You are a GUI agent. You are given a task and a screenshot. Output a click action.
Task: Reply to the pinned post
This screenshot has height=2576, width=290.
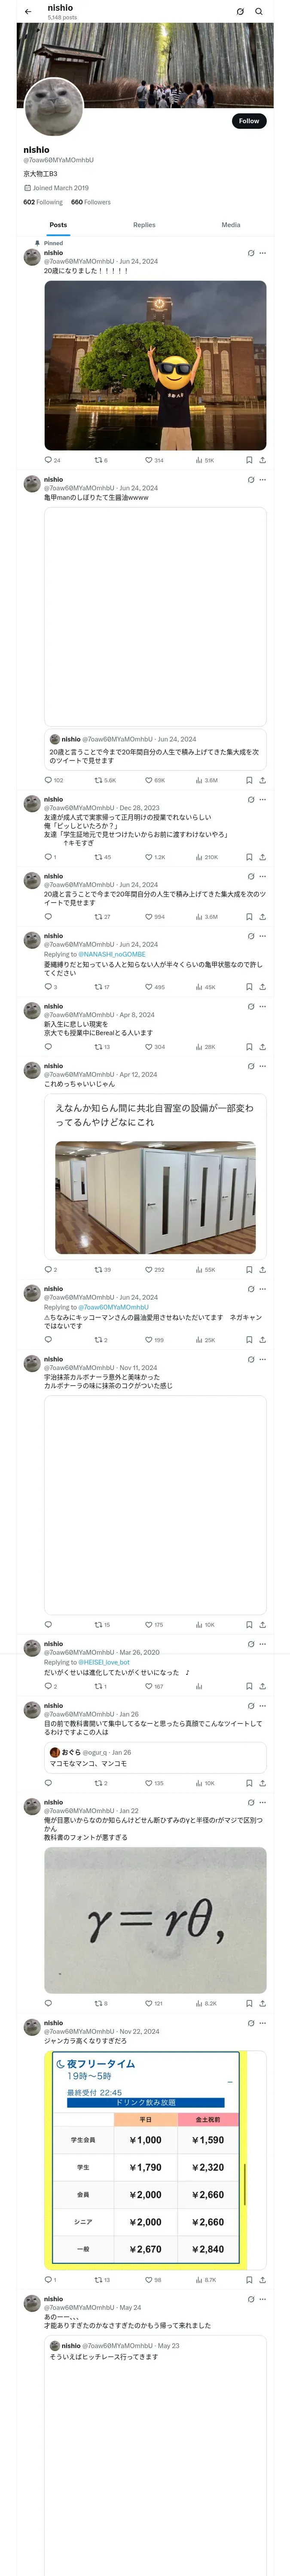pos(52,460)
